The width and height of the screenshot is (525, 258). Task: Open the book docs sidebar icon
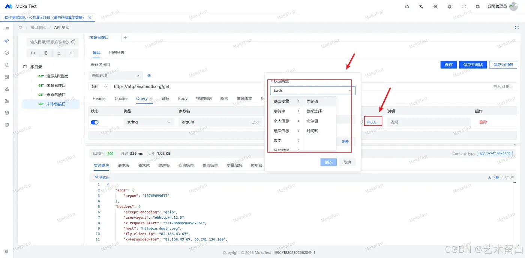pyautogui.click(x=7, y=125)
